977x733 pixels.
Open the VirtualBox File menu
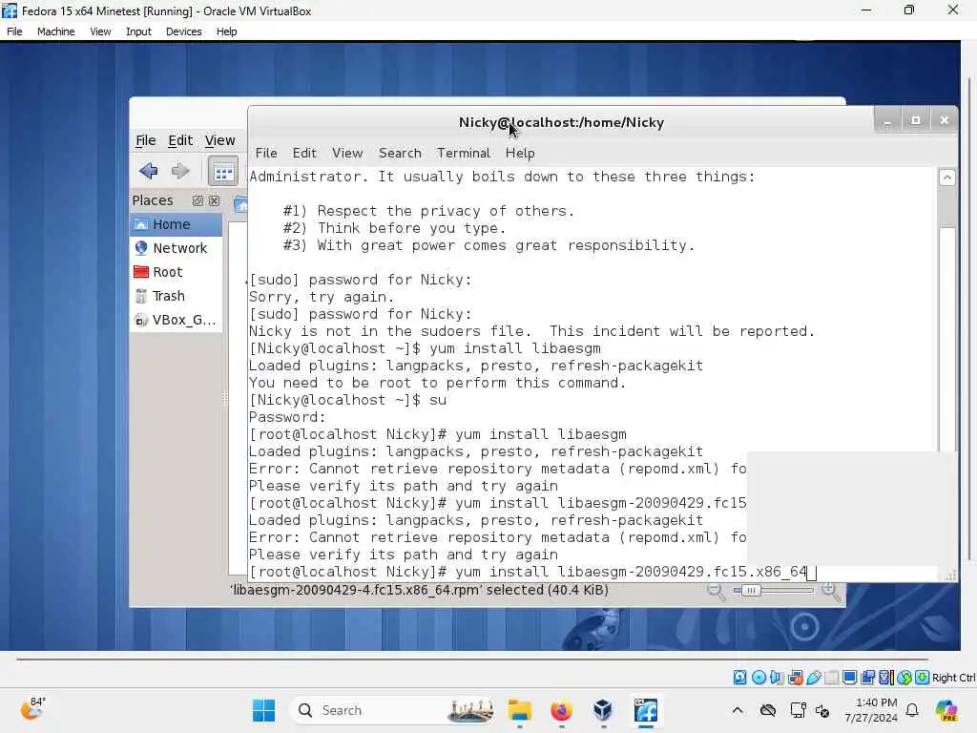point(14,31)
